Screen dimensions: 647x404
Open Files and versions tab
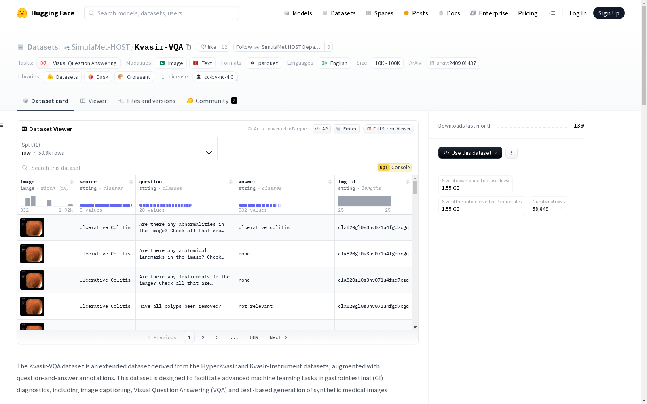click(147, 101)
